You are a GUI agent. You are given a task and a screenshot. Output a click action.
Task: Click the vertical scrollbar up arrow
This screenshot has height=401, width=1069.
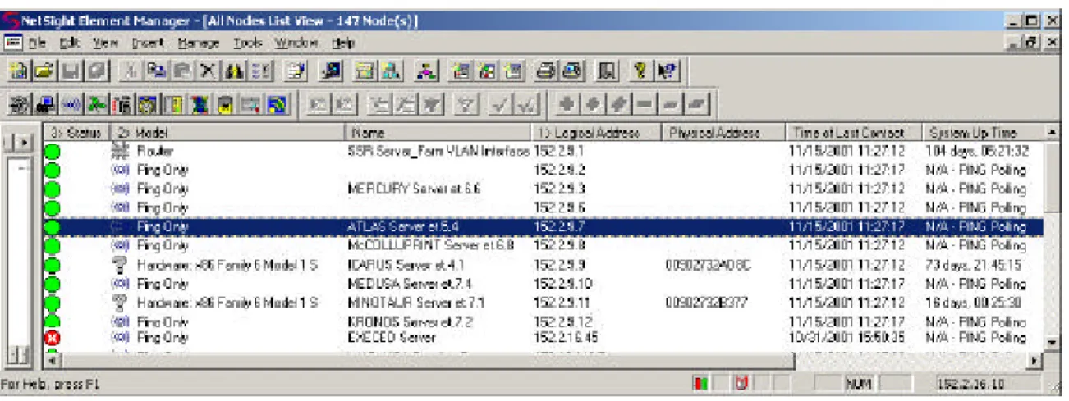pos(1052,131)
